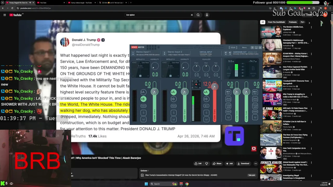Click Stereo Input 1 fader gain knob
Image resolution: width=333 pixels, height=187 pixels.
tap(155, 92)
